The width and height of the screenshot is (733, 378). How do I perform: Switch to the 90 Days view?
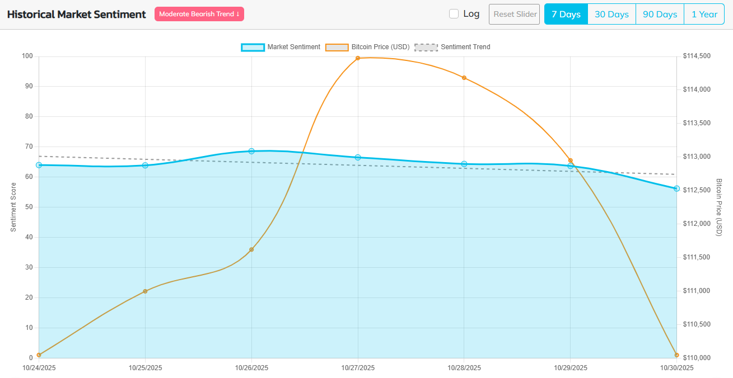[x=660, y=15]
